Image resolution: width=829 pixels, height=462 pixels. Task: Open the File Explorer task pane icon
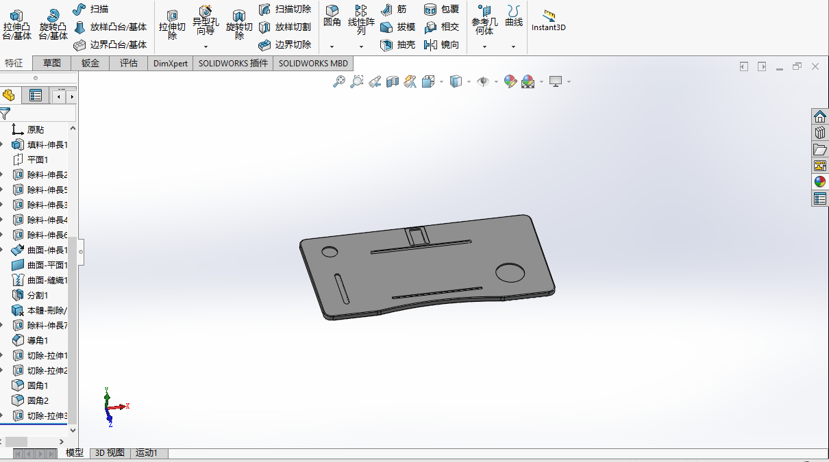pyautogui.click(x=820, y=149)
